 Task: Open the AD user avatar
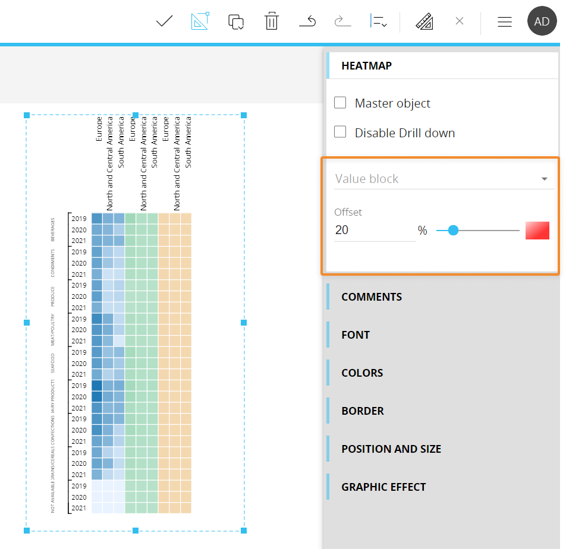pos(542,21)
